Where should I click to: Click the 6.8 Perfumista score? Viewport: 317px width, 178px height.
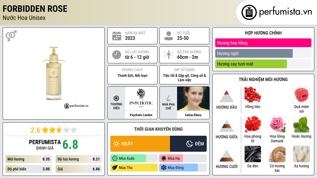click(70, 145)
